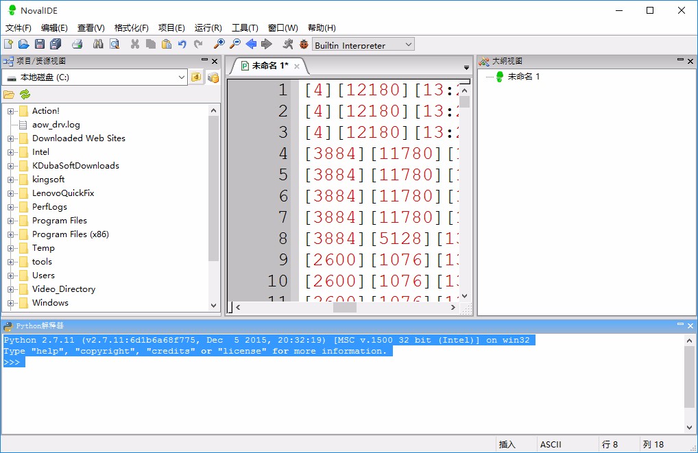Zoom in with the plus magnifier icon
The width and height of the screenshot is (698, 453).
click(219, 44)
